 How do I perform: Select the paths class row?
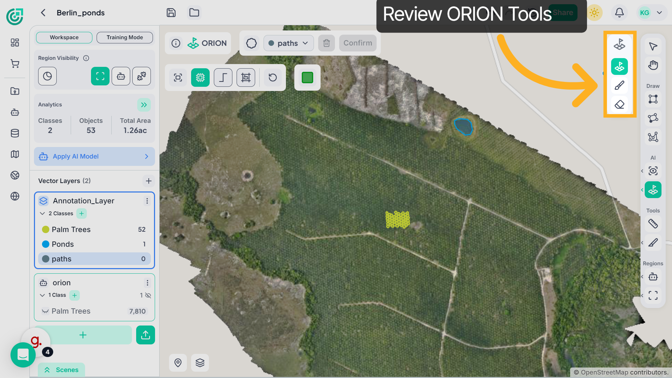(94, 259)
